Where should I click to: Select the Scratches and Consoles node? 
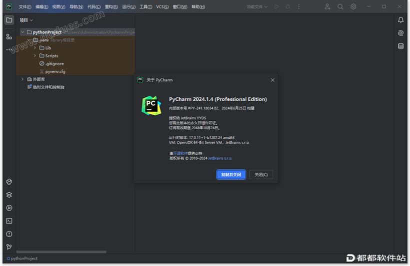tap(46, 87)
